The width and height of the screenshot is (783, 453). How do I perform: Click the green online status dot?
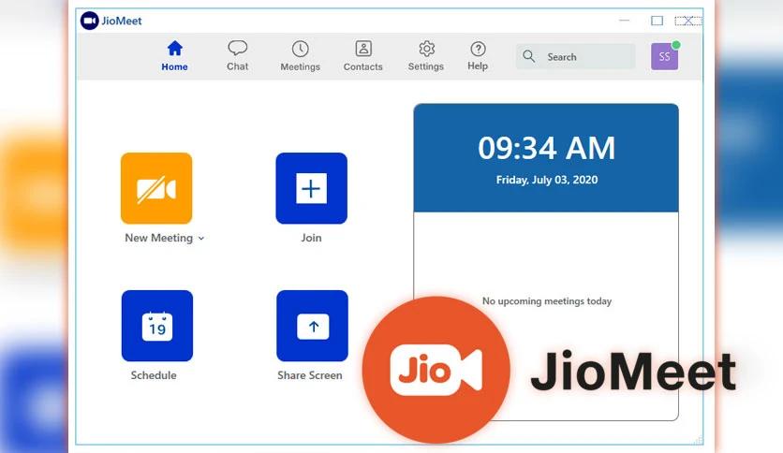click(x=676, y=45)
